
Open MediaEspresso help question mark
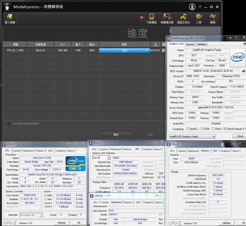click(x=200, y=7)
